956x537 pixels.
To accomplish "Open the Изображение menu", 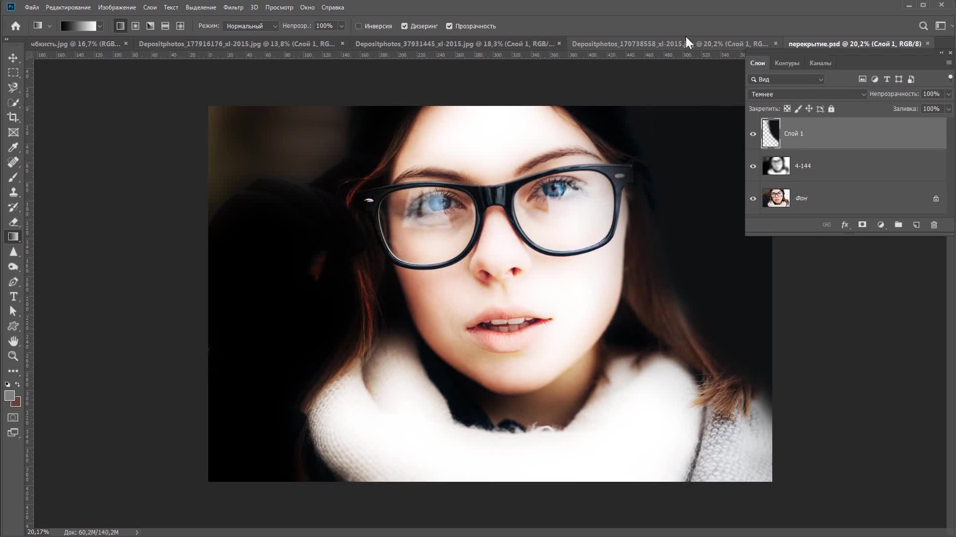I will click(117, 7).
